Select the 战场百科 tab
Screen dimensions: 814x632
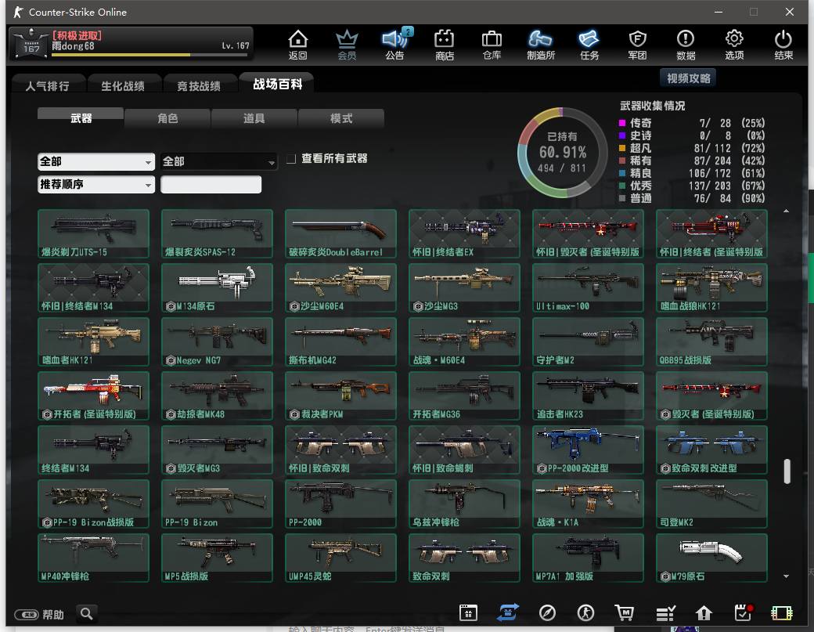pyautogui.click(x=277, y=84)
